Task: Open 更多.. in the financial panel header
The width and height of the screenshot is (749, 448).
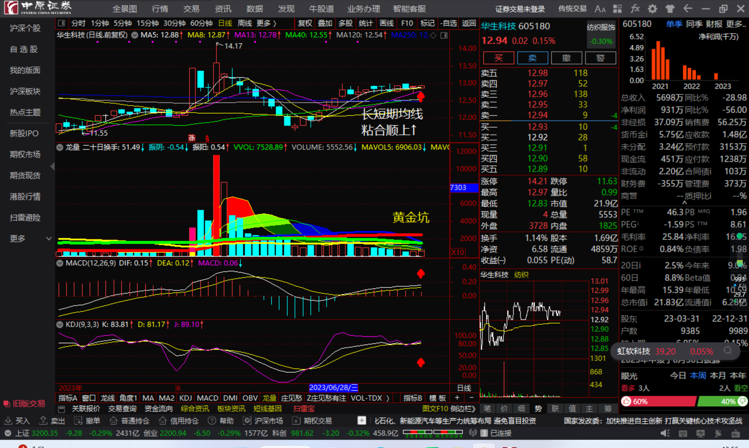Action: 736,24
